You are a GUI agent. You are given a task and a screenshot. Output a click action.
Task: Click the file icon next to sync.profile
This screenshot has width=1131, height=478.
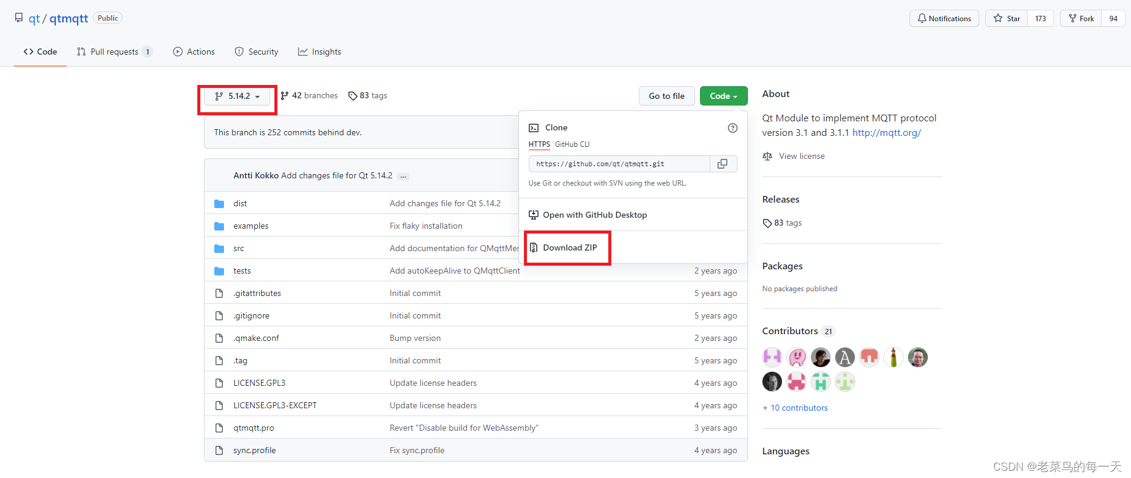click(219, 451)
